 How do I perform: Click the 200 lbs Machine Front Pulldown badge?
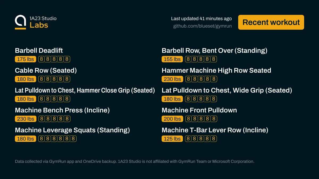click(172, 119)
